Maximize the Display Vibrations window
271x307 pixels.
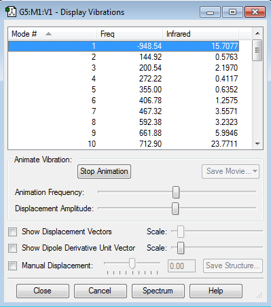tap(233, 12)
